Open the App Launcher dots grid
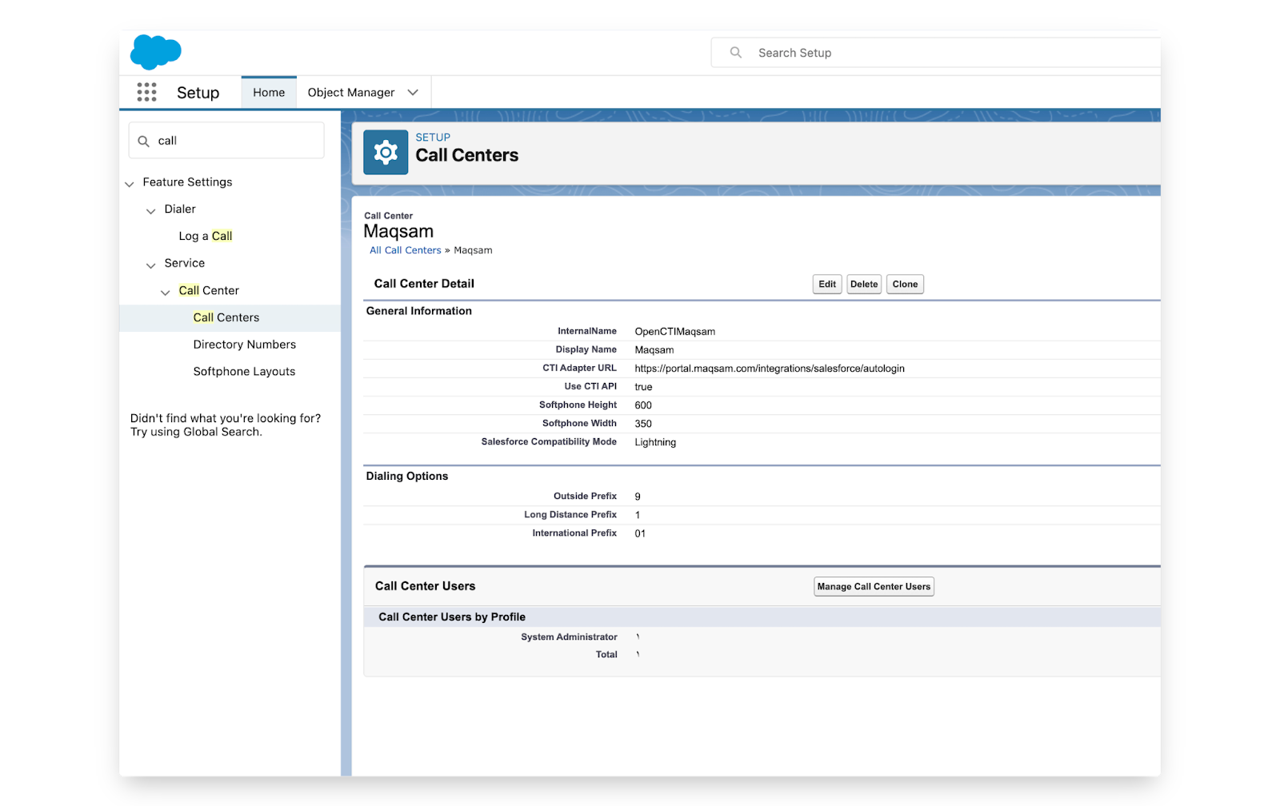Image resolution: width=1280 pixels, height=806 pixels. (x=146, y=92)
